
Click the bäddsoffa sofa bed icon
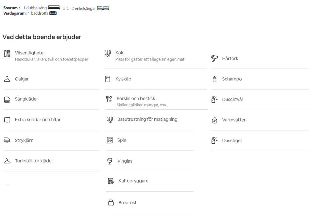pyautogui.click(x=53, y=13)
